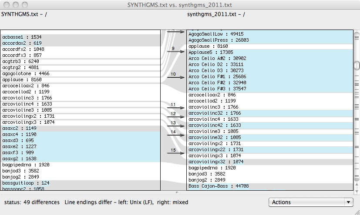
Task: Select line 'acgtrg2 : 4881'
Action: click(x=80, y=68)
